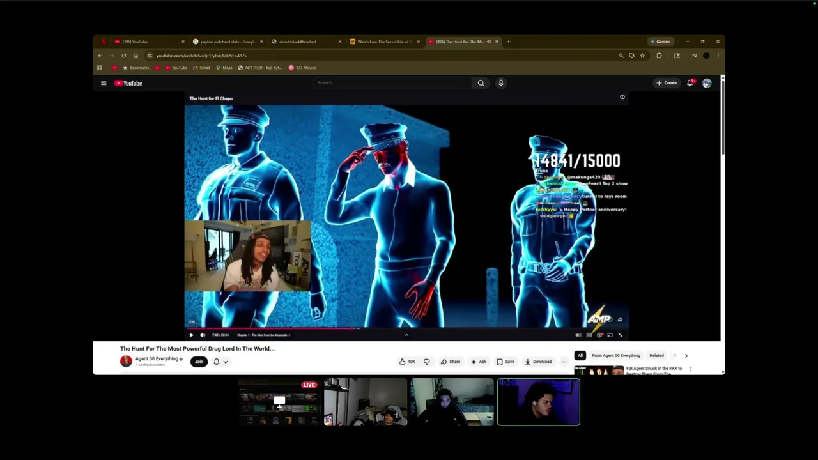Open the YouTube guide hamburger menu
The height and width of the screenshot is (460, 818).
[x=104, y=83]
